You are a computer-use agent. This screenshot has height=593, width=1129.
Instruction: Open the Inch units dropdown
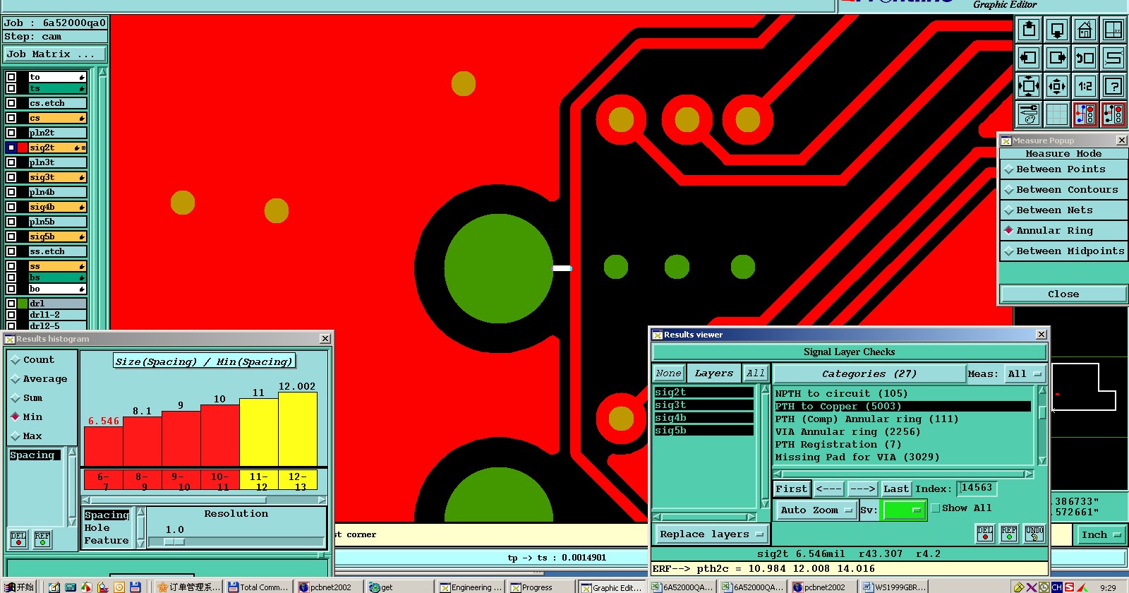[1101, 535]
